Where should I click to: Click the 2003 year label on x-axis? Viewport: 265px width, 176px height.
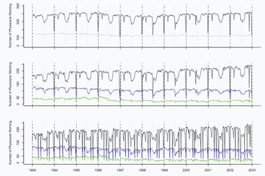tap(252, 169)
